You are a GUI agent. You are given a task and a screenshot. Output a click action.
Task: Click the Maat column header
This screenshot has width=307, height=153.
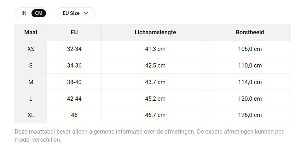tap(31, 33)
